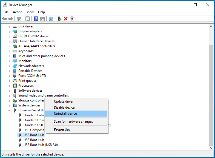This screenshot has height=158, width=215.
Task: Click the Back arrow toolbar icon
Action: tap(4, 19)
